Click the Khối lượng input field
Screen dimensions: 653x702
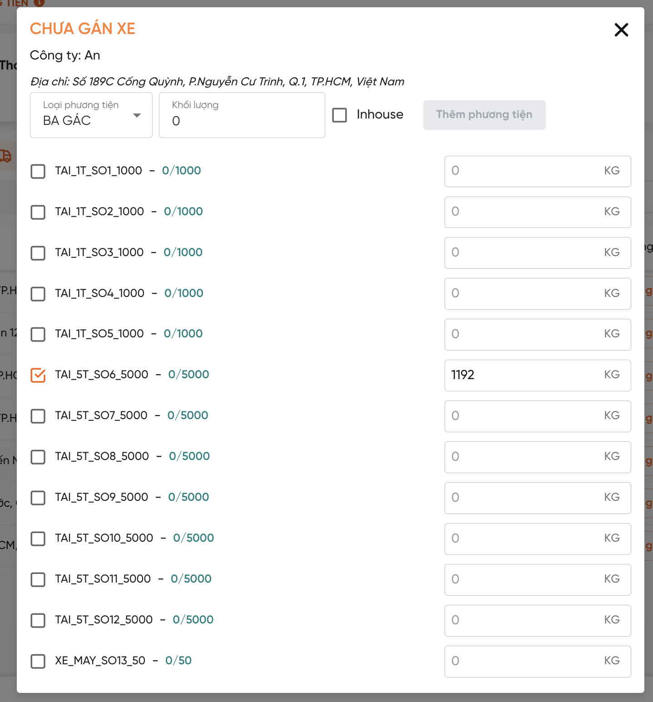pos(242,115)
